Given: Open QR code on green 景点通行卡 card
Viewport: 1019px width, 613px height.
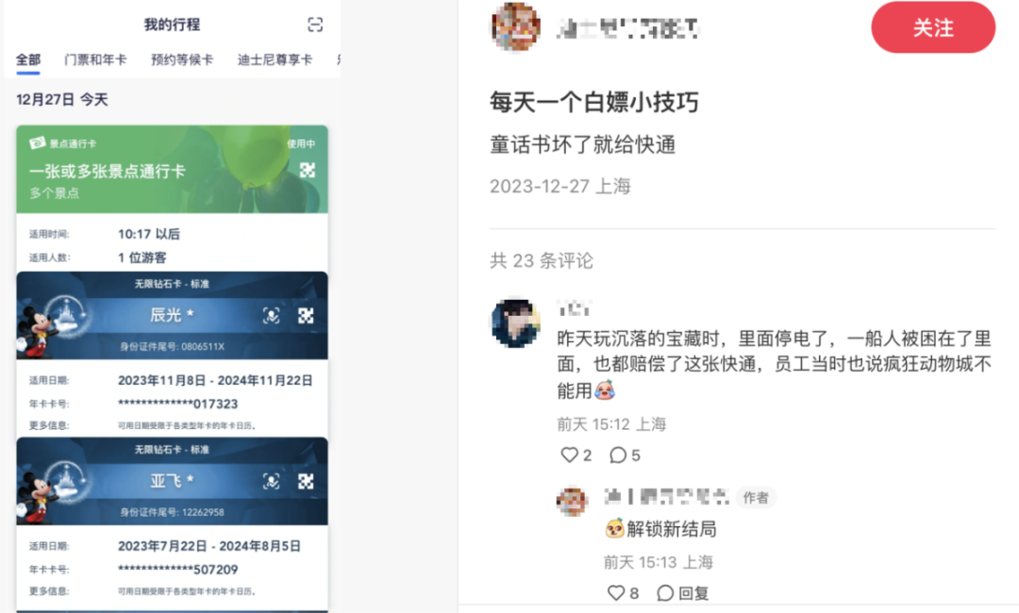Looking at the screenshot, I should [308, 170].
